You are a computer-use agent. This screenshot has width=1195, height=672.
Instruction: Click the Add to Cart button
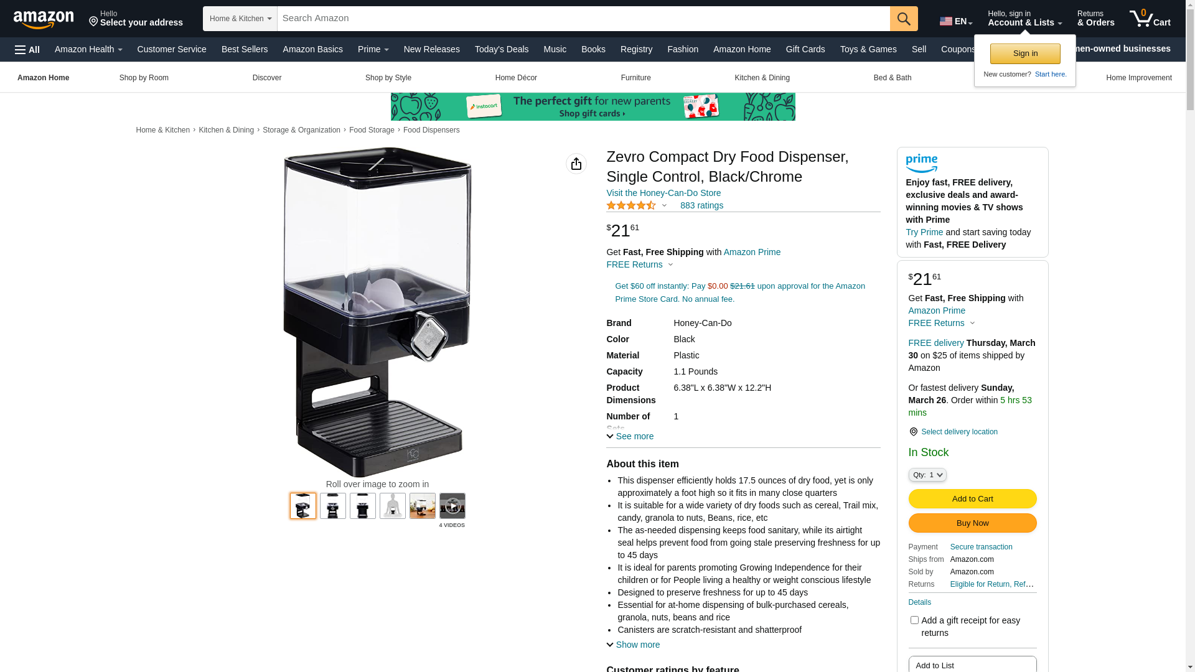[972, 498]
